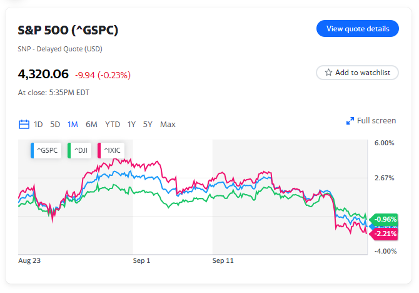Add S&P 500 to watchlist
This screenshot has width=419, height=293.
(x=357, y=73)
